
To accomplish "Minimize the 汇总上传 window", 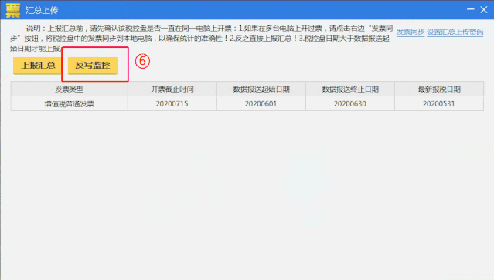I will (470, 10).
